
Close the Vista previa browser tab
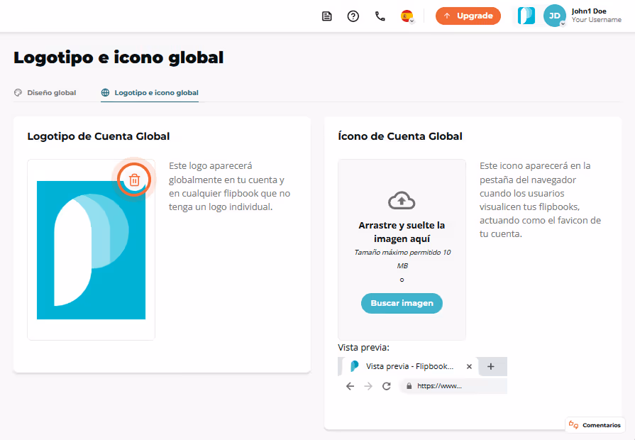coord(469,366)
